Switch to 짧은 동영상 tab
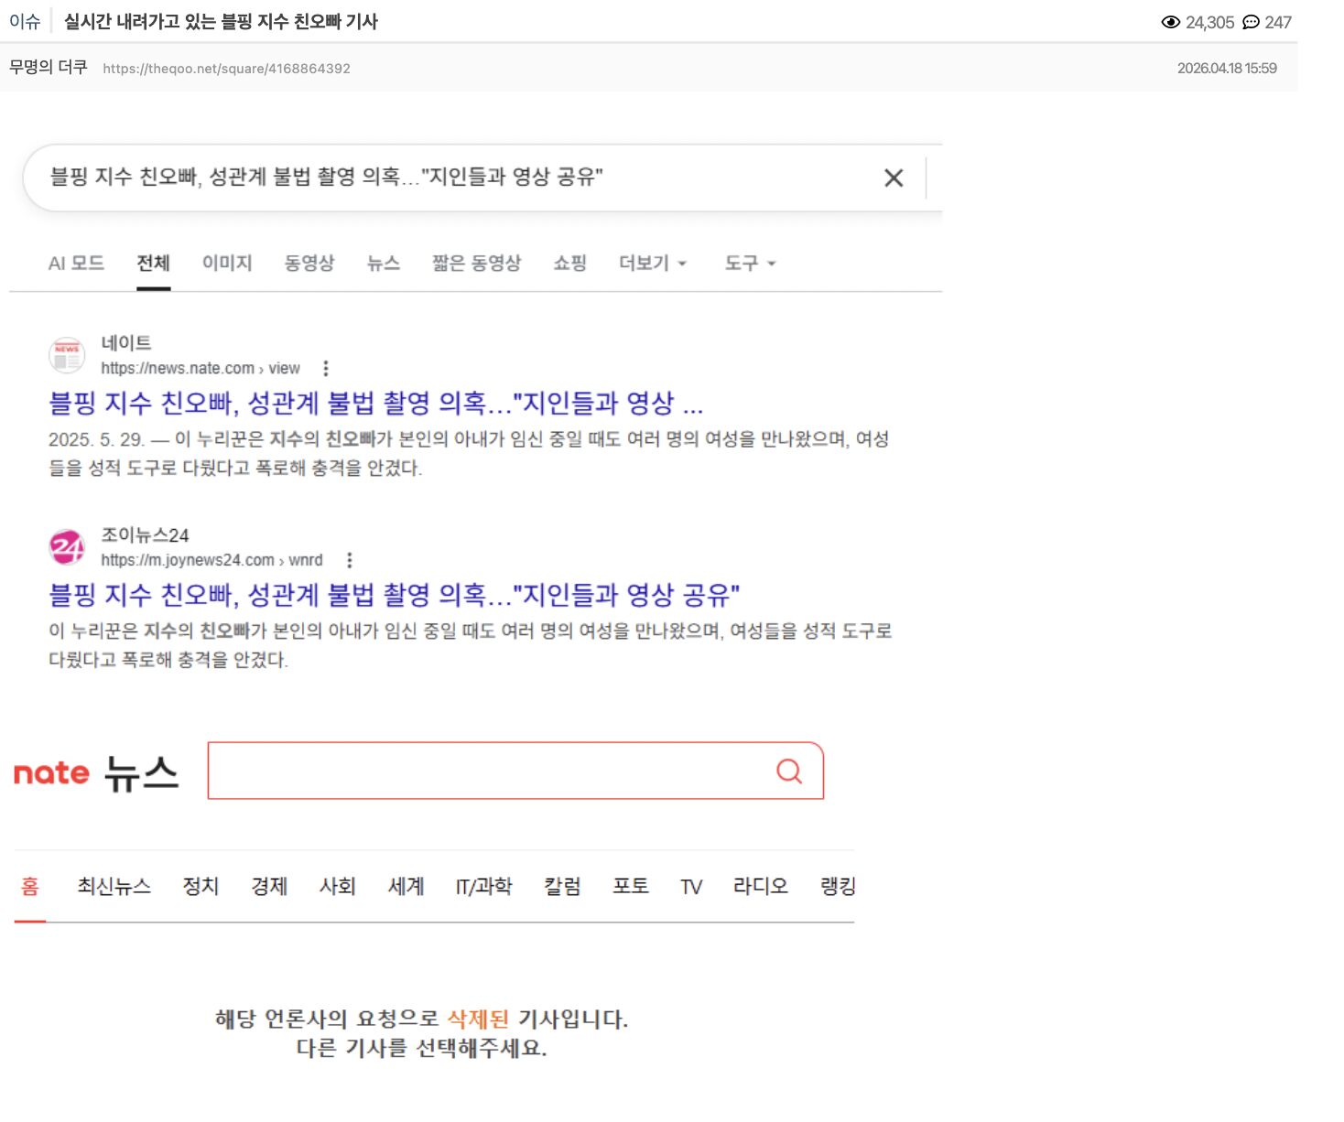The width and height of the screenshot is (1344, 1122). pos(477,263)
